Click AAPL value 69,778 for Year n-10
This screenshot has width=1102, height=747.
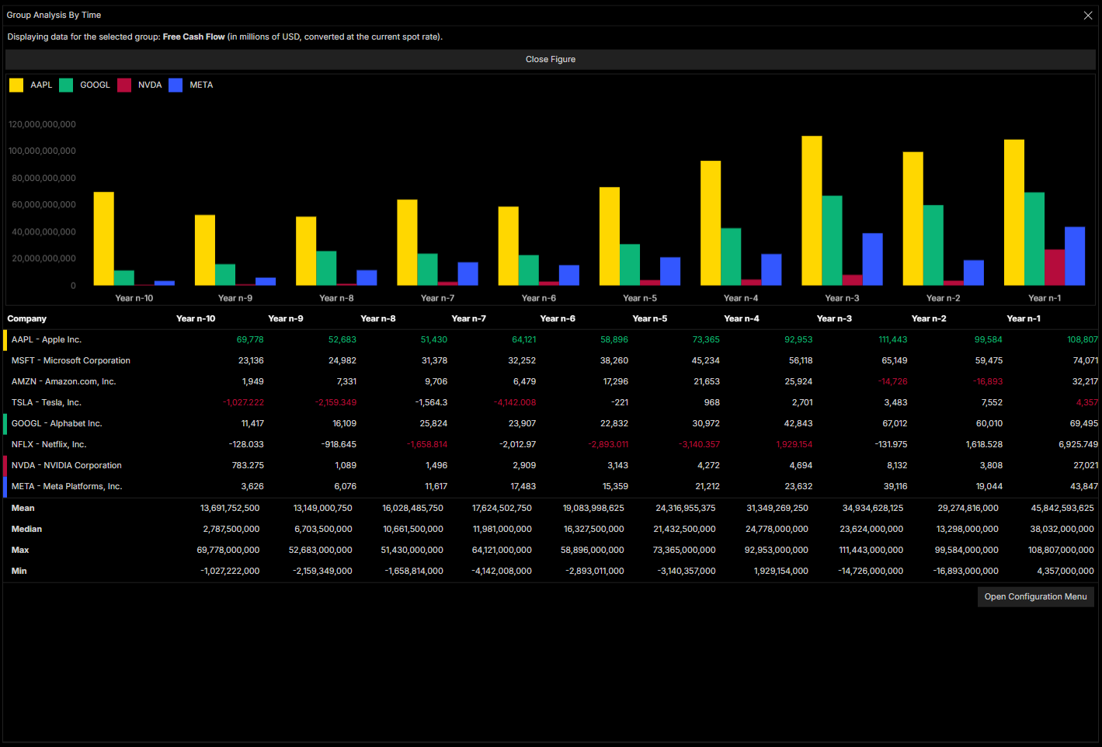point(250,339)
